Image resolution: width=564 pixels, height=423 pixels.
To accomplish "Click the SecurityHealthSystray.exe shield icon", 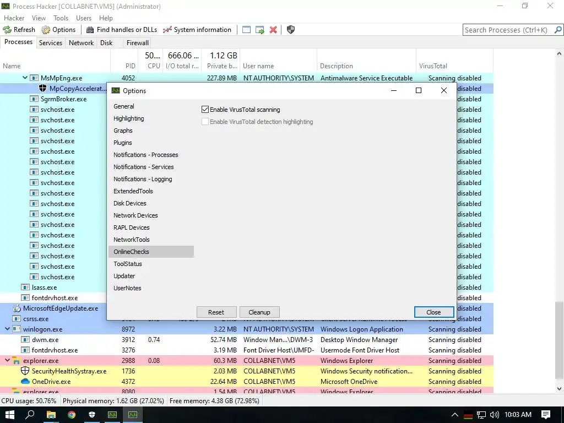I will 25,371.
